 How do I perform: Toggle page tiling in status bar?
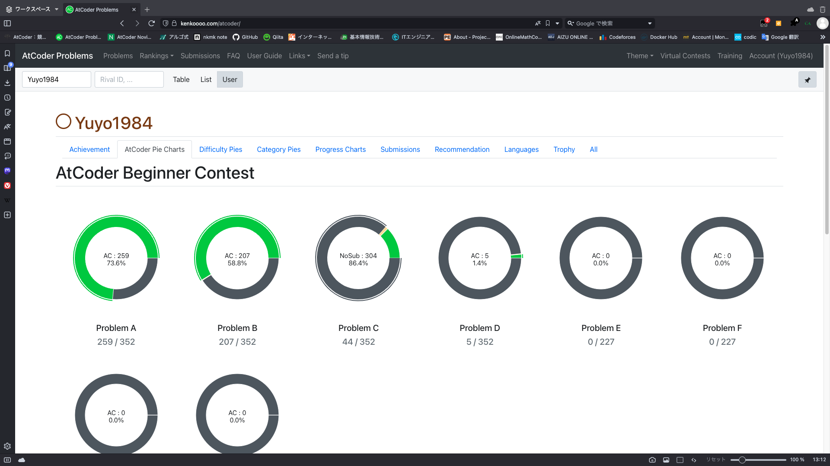pyautogui.click(x=680, y=460)
